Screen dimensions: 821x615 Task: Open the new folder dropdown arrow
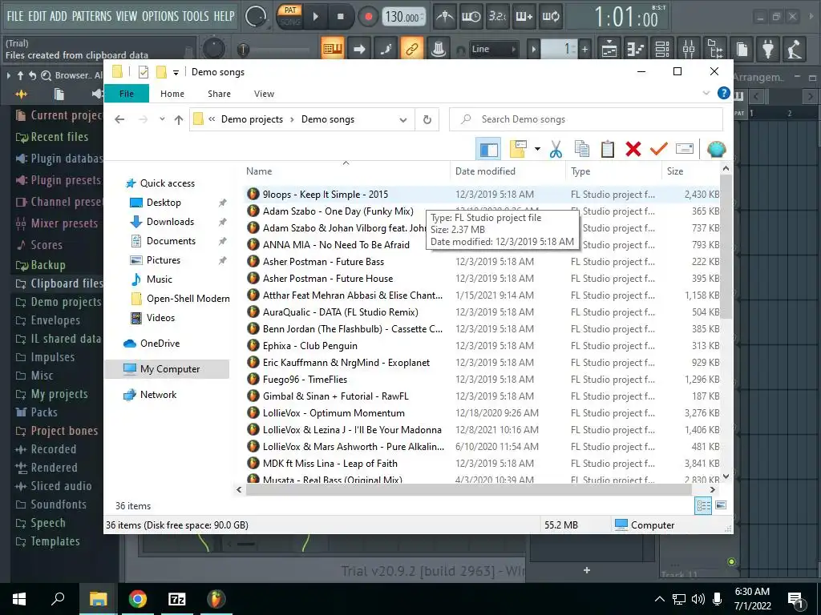coord(537,149)
